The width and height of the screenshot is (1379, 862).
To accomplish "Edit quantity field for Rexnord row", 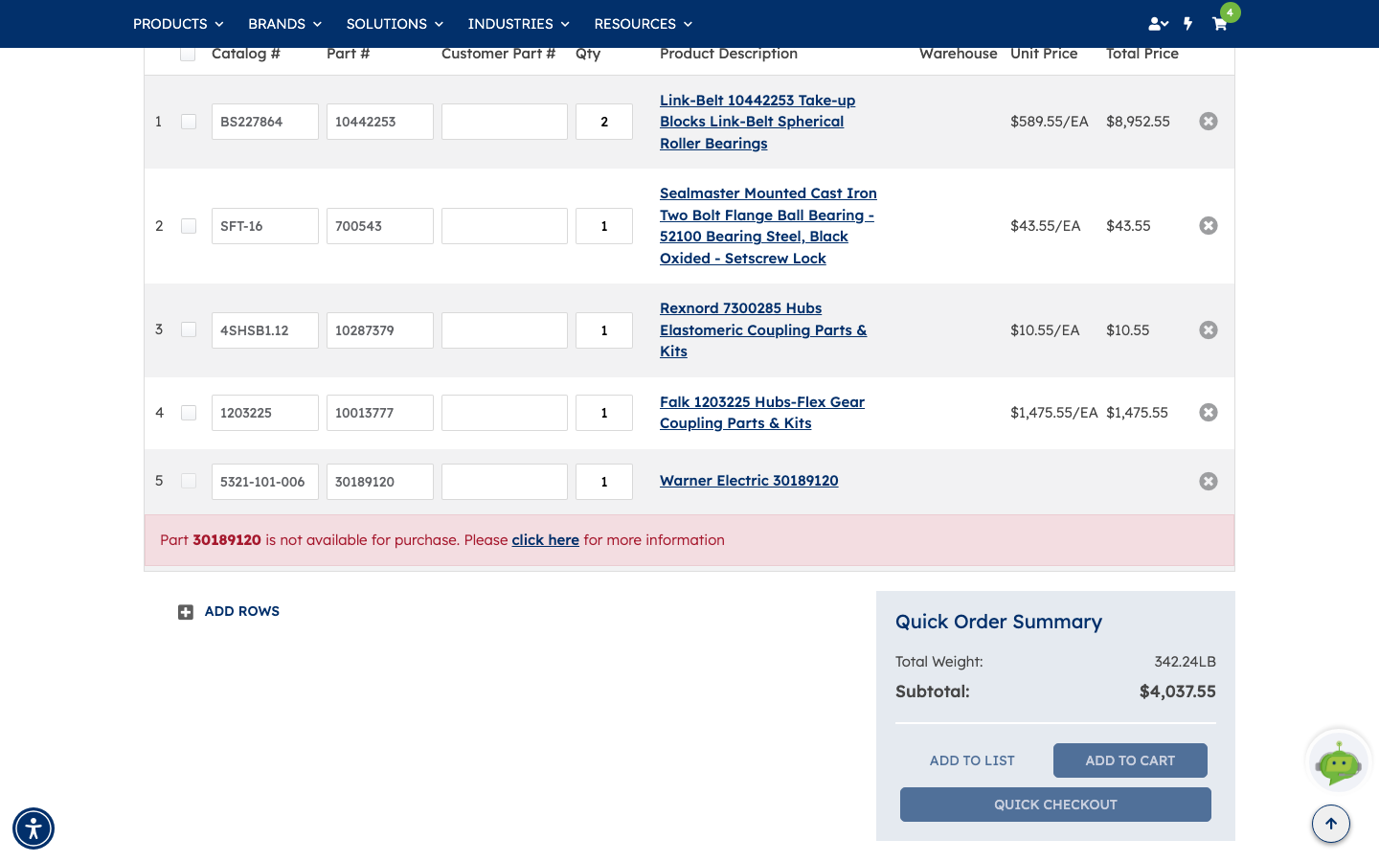I will click(x=604, y=330).
